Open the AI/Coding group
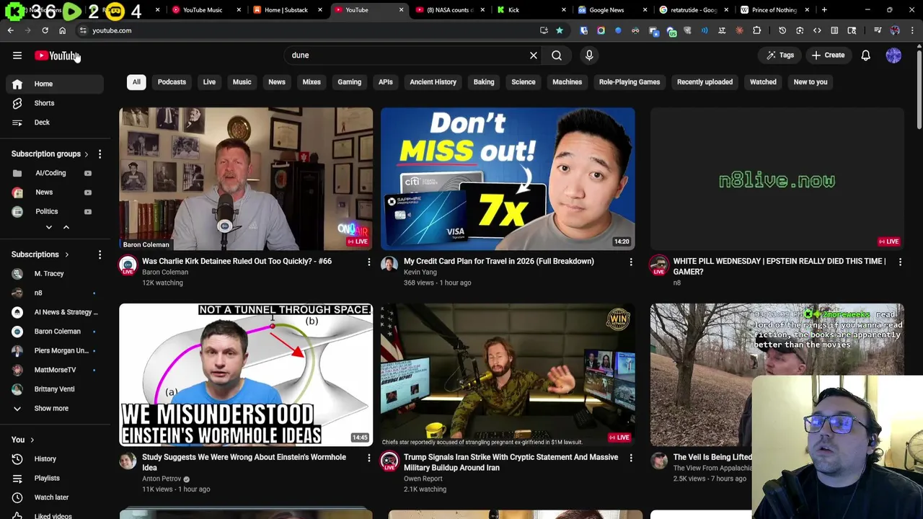The image size is (923, 519). (x=50, y=173)
